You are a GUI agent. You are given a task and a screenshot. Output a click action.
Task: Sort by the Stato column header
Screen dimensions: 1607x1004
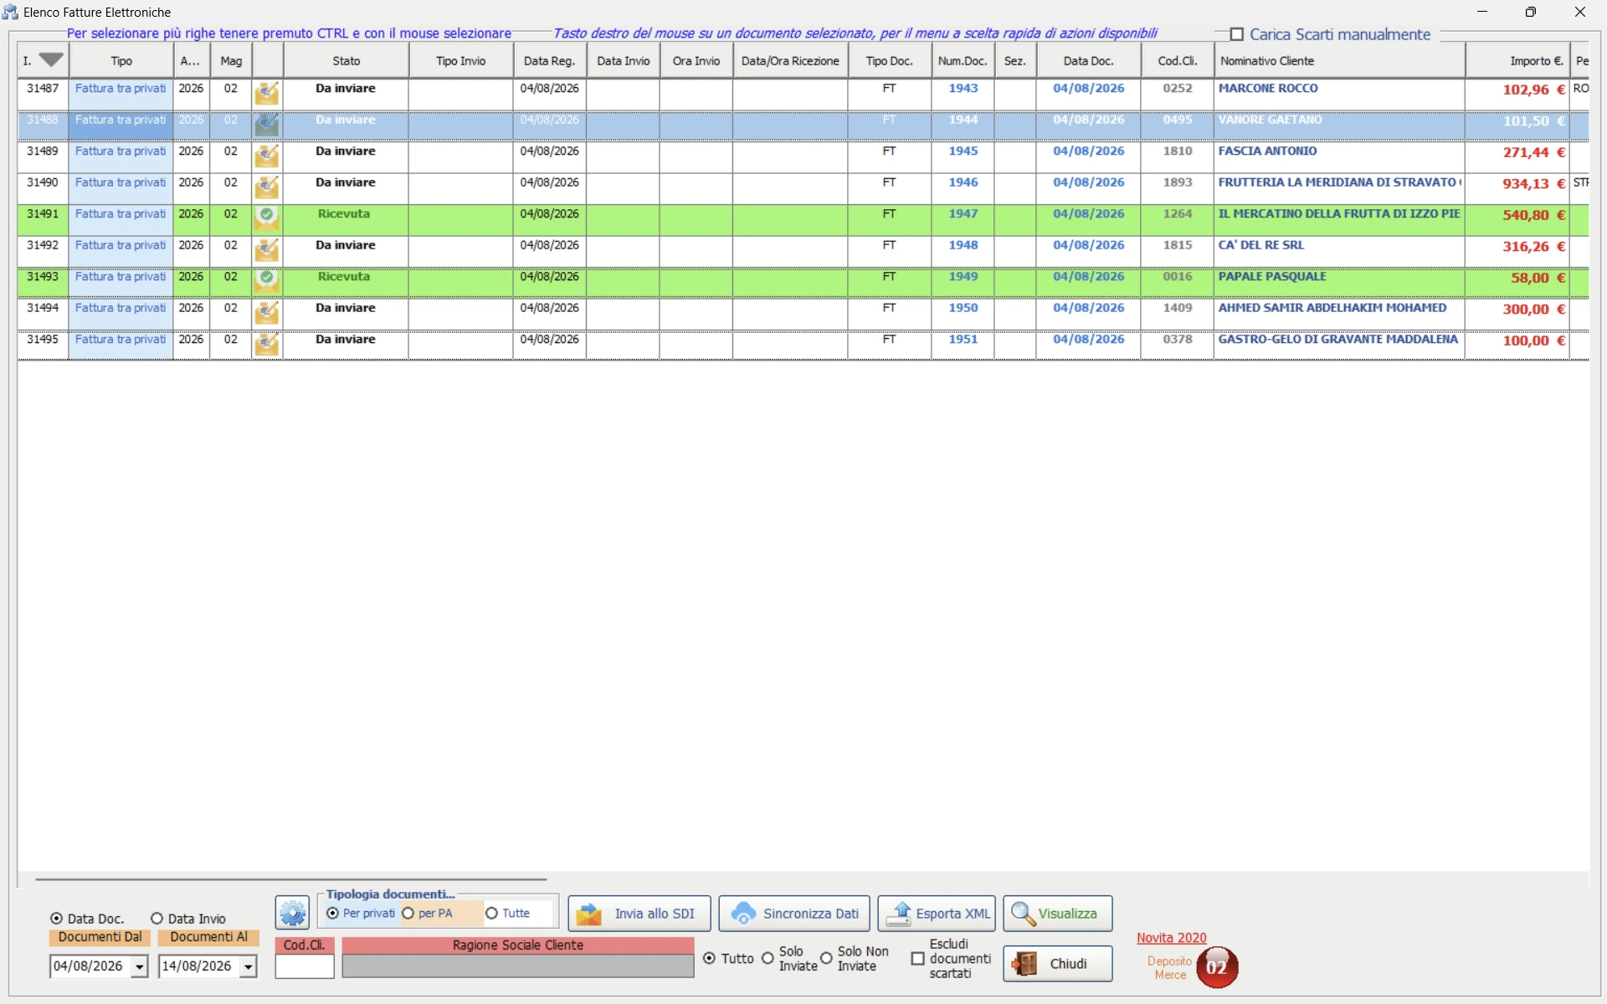(347, 61)
